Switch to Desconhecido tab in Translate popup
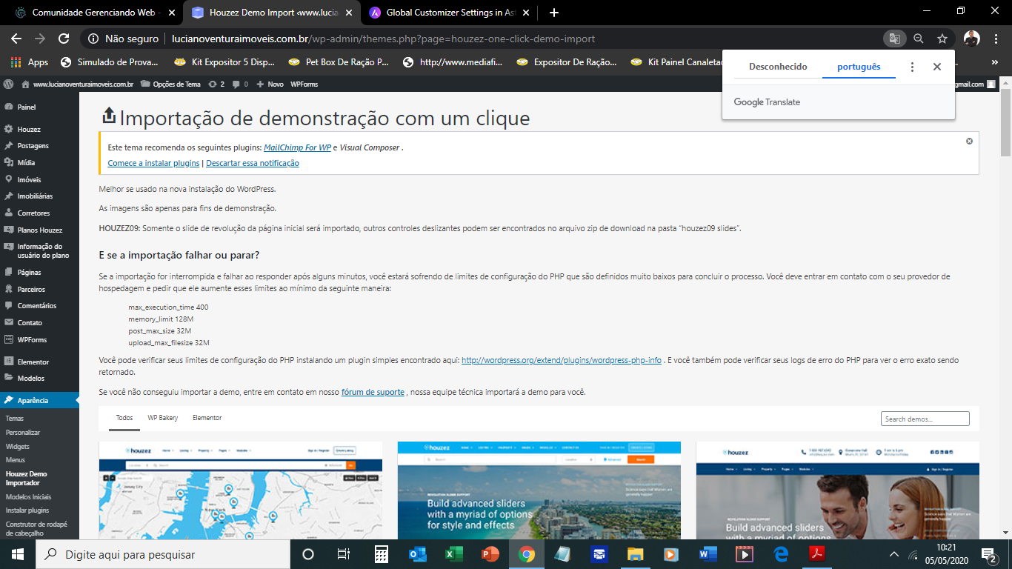The height and width of the screenshot is (569, 1012). (x=778, y=67)
